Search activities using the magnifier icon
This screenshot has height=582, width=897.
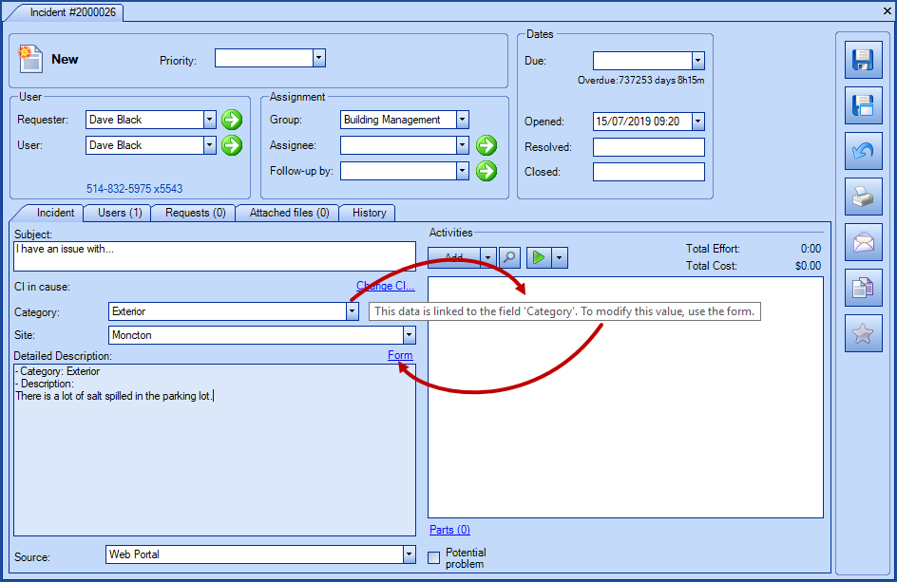click(x=509, y=256)
